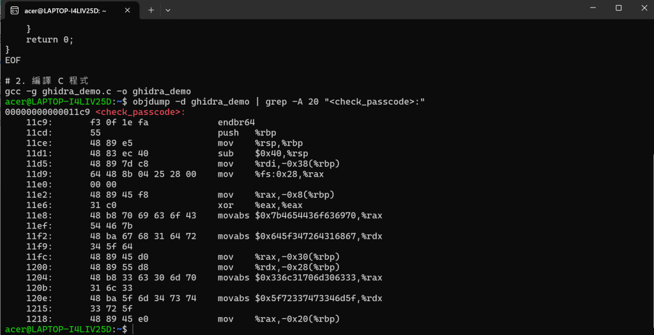Click the terminal icon in the tab
Image resolution: width=654 pixels, height=335 pixels.
14,10
